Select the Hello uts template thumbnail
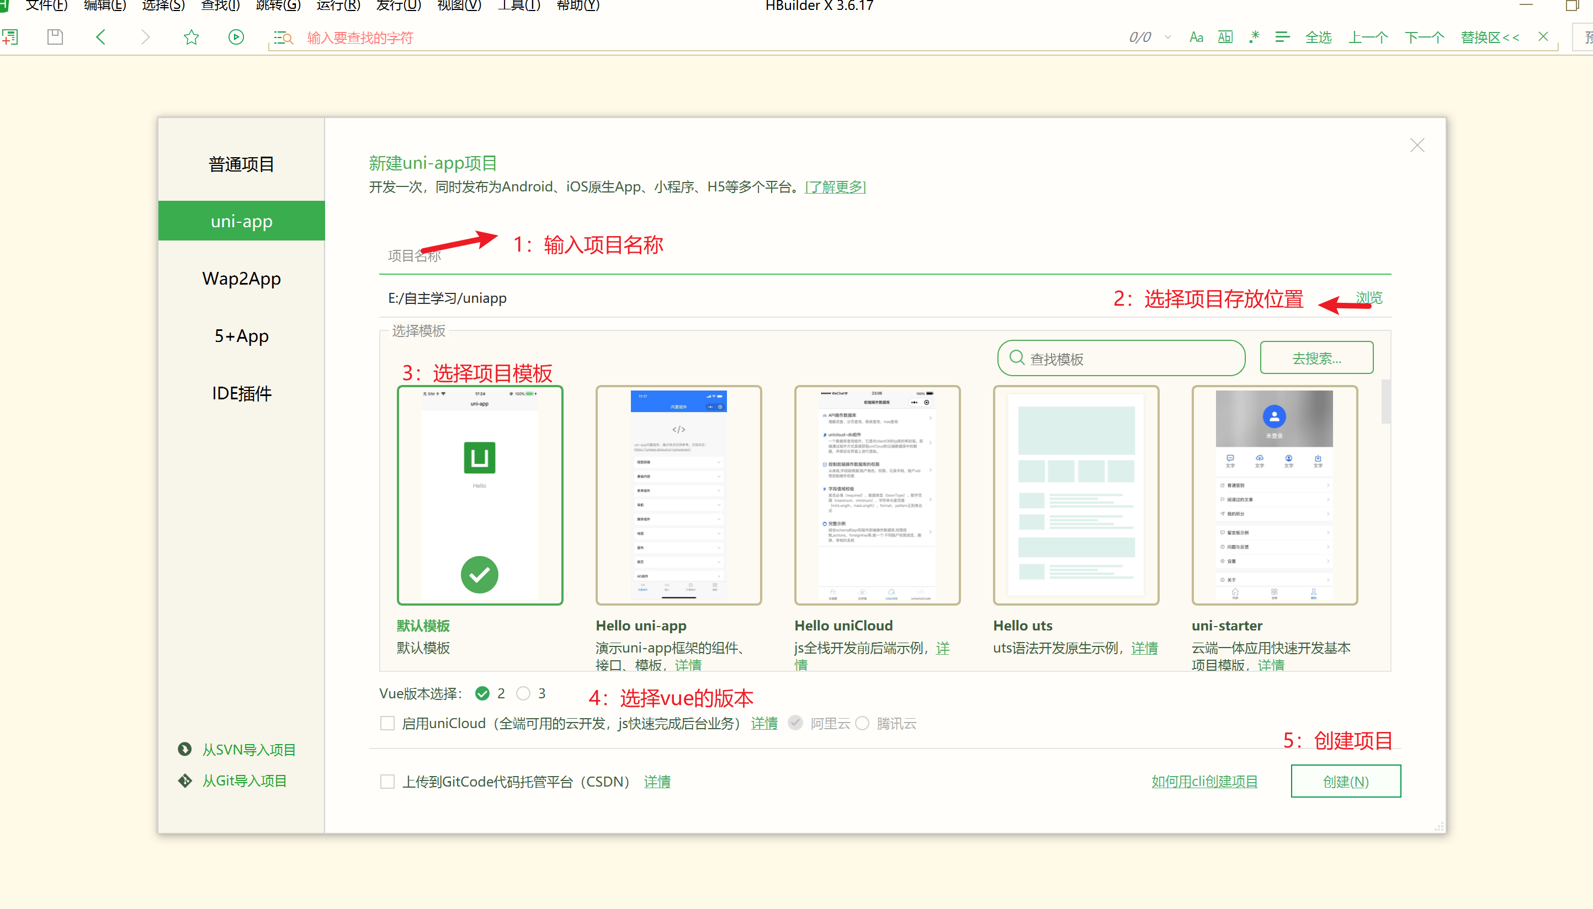 click(x=1076, y=495)
